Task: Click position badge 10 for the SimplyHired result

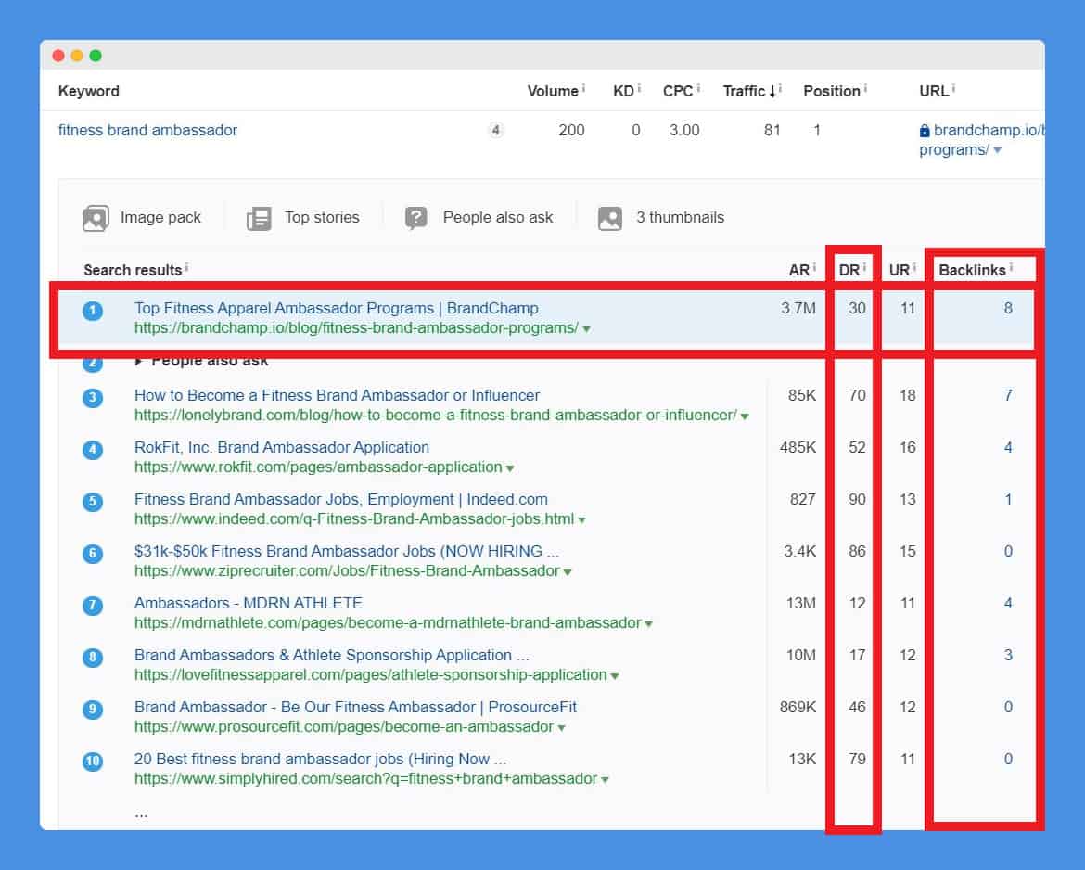Action: (93, 761)
